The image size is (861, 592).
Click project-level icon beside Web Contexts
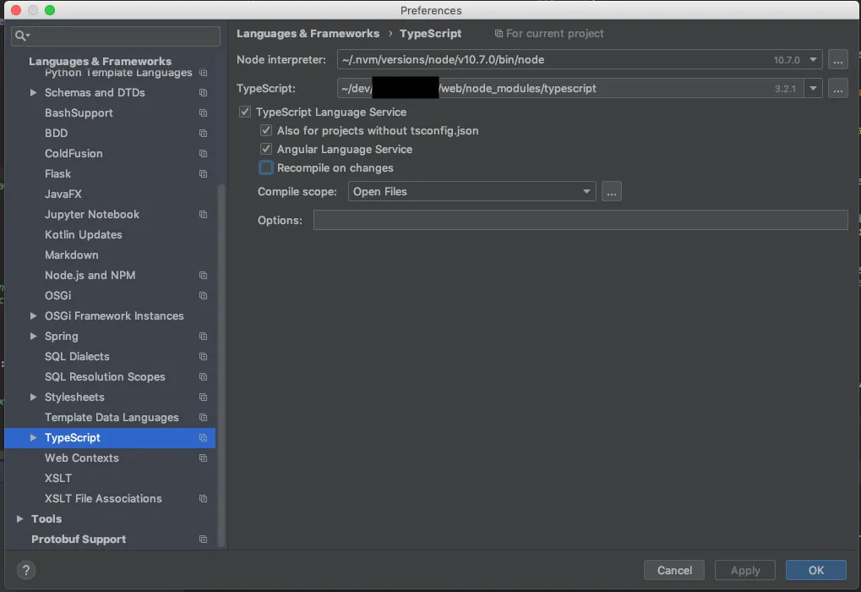tap(203, 458)
